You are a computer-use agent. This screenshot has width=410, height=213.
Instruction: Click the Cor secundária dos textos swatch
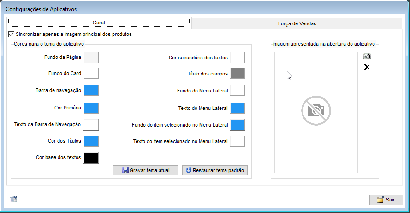(238, 58)
